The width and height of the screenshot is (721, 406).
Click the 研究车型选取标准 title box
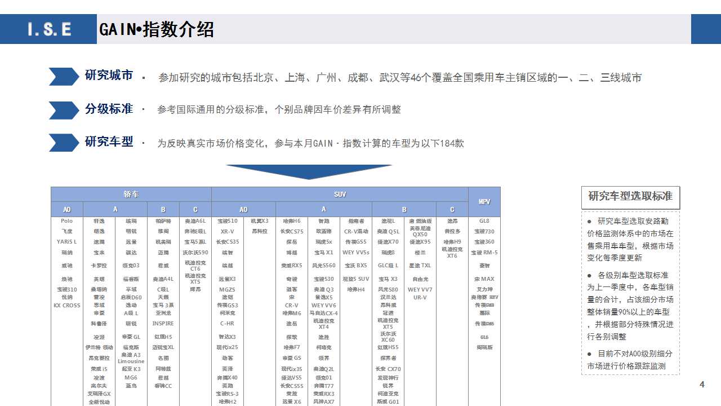(x=630, y=196)
